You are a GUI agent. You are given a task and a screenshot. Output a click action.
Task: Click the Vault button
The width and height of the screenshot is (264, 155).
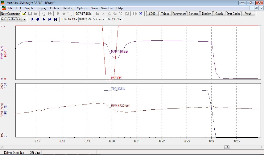tap(248, 14)
